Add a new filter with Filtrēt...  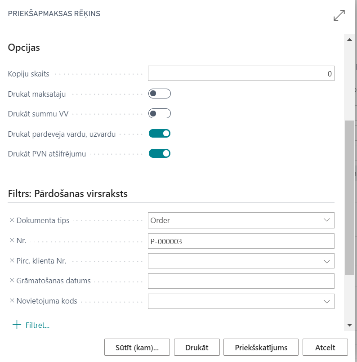pos(31,325)
